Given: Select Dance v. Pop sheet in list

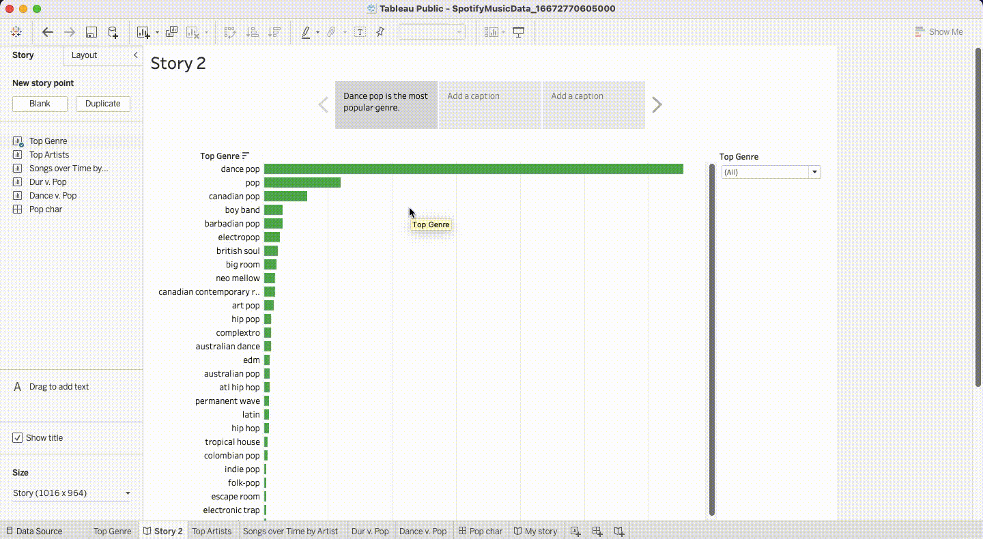Looking at the screenshot, I should point(53,196).
